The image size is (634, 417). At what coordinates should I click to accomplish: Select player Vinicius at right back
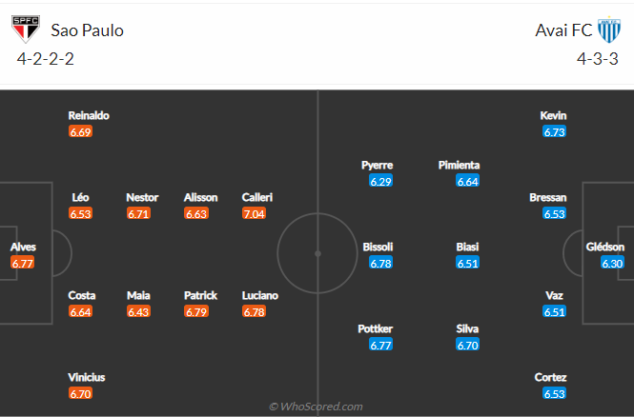(86, 377)
